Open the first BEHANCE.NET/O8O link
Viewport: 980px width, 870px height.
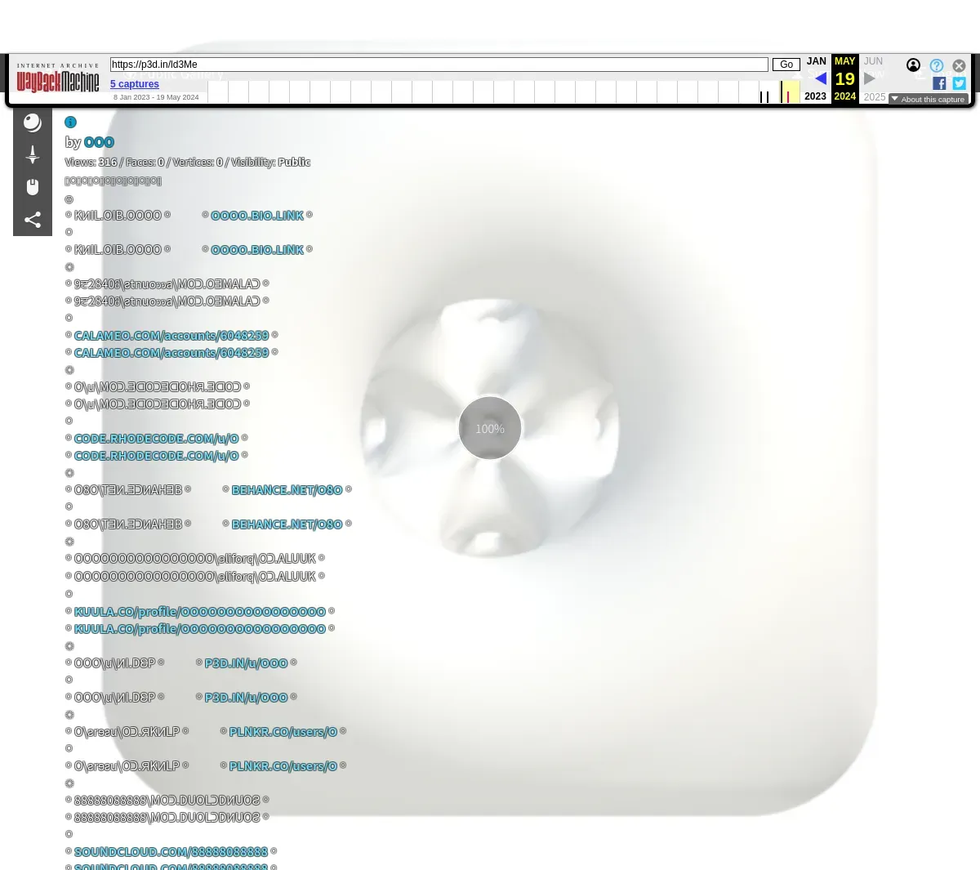(287, 490)
